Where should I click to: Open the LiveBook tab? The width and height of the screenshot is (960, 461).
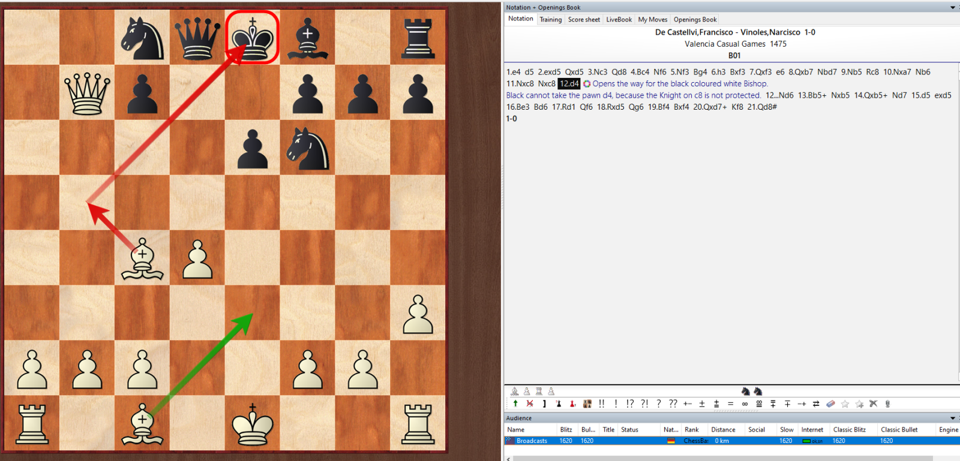click(619, 20)
